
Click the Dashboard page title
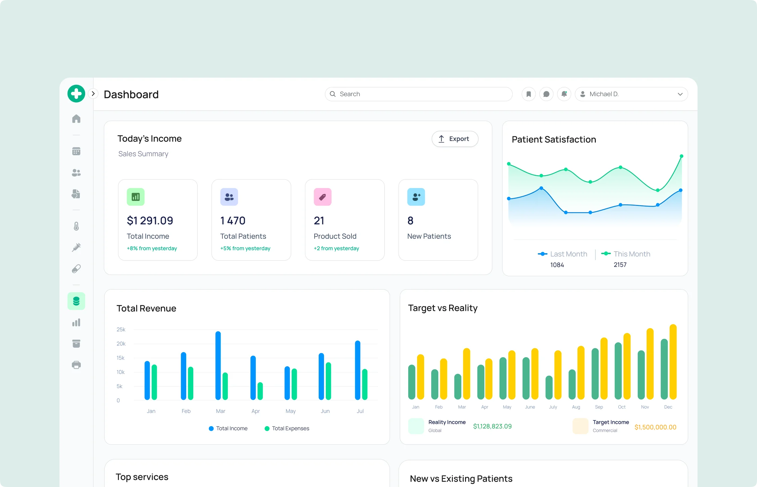pos(131,94)
